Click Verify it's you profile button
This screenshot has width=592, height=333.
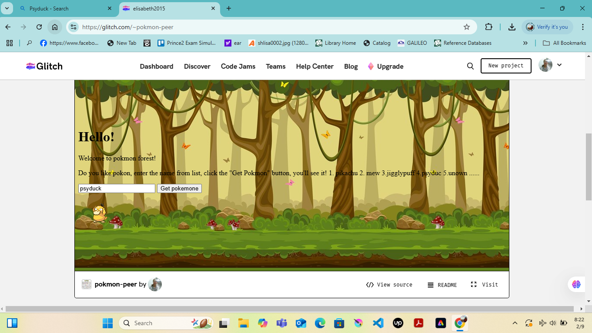pos(547,27)
